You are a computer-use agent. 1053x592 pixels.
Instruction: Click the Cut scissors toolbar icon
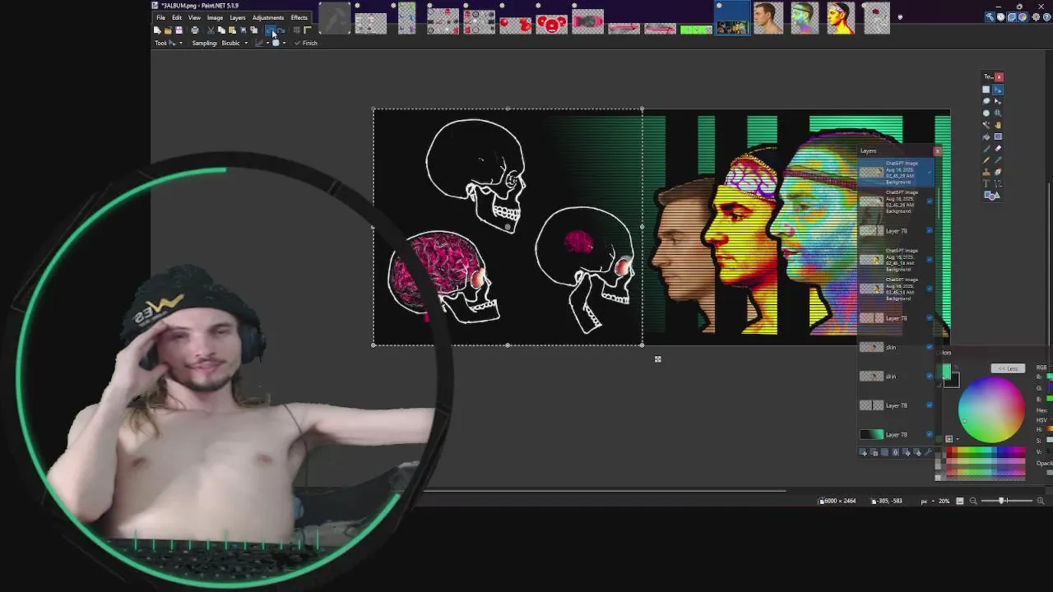point(211,30)
